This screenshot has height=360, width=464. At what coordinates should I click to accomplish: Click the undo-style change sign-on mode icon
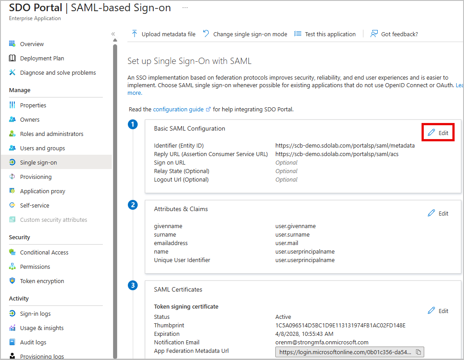tap(206, 34)
